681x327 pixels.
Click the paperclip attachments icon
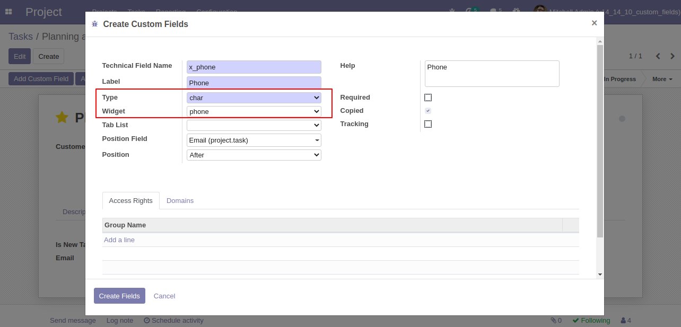(x=554, y=320)
